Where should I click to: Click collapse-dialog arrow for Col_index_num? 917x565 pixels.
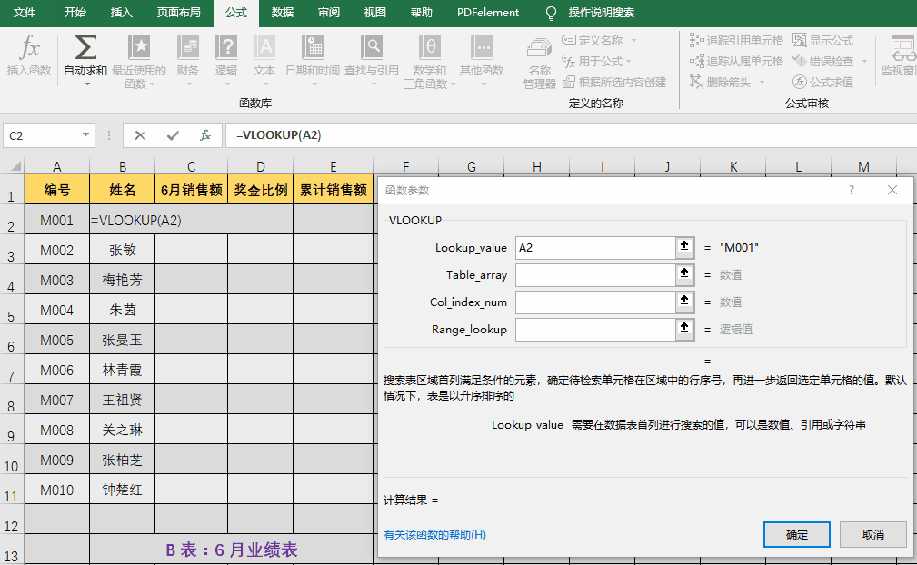685,302
